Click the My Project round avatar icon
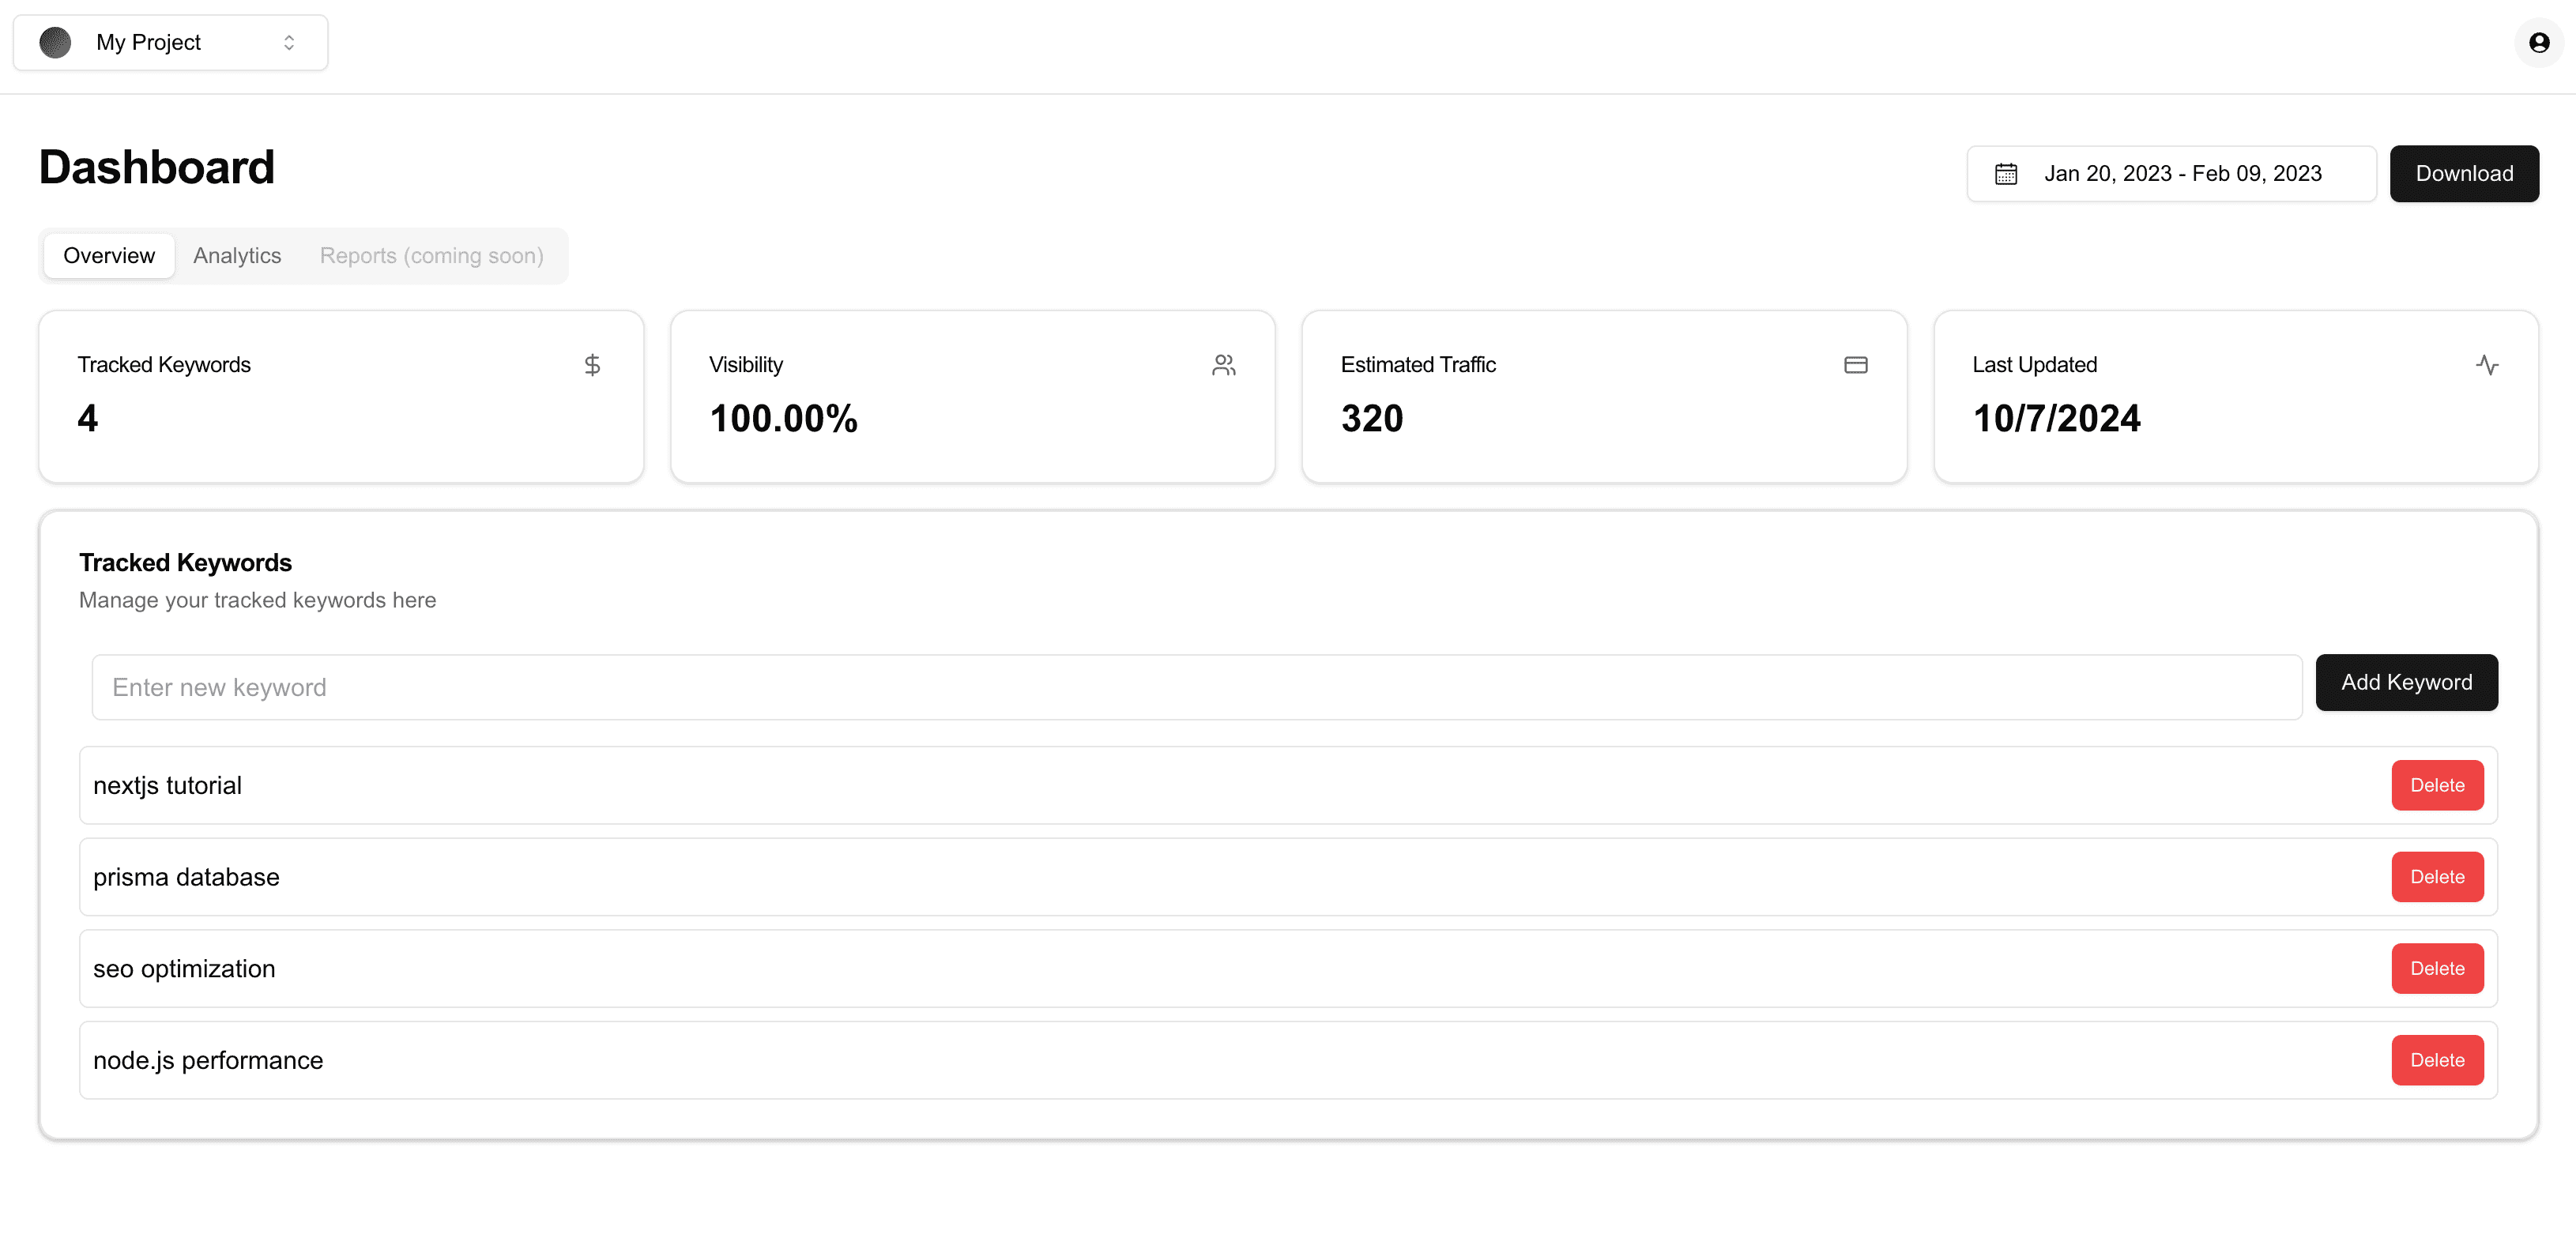 coord(55,43)
